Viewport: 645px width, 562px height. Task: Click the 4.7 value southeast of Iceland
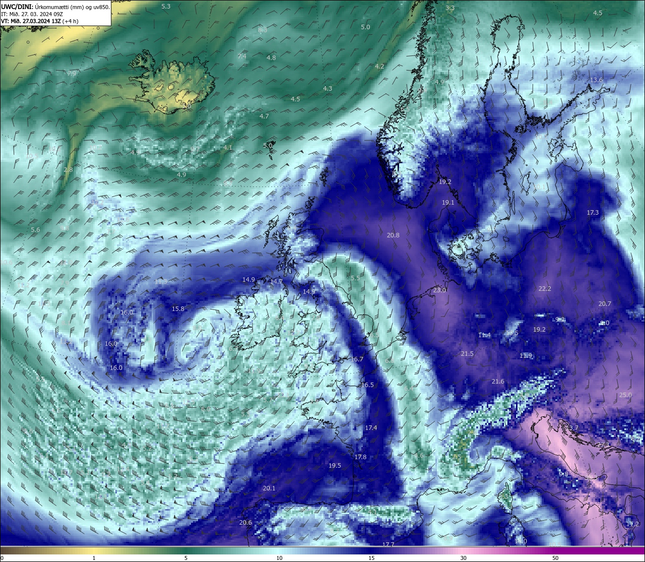click(264, 116)
